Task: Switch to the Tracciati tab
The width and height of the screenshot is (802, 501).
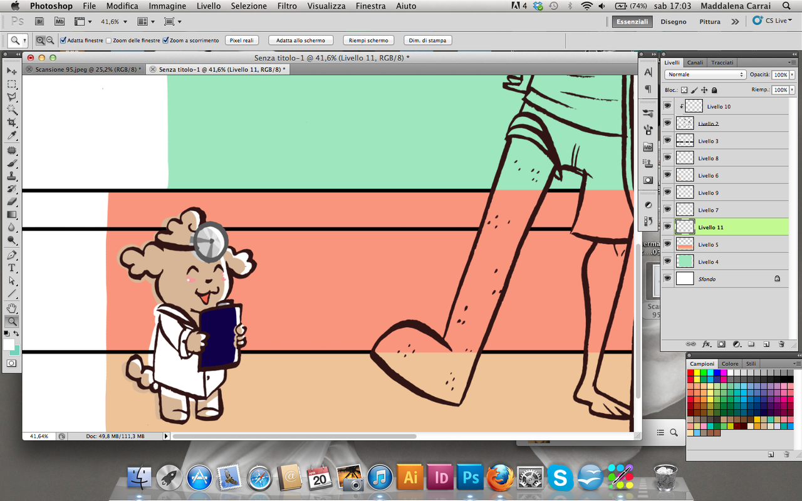Action: click(x=722, y=63)
